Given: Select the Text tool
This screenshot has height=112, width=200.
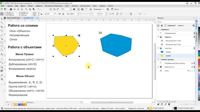Looking at the screenshot, I should [2, 54].
